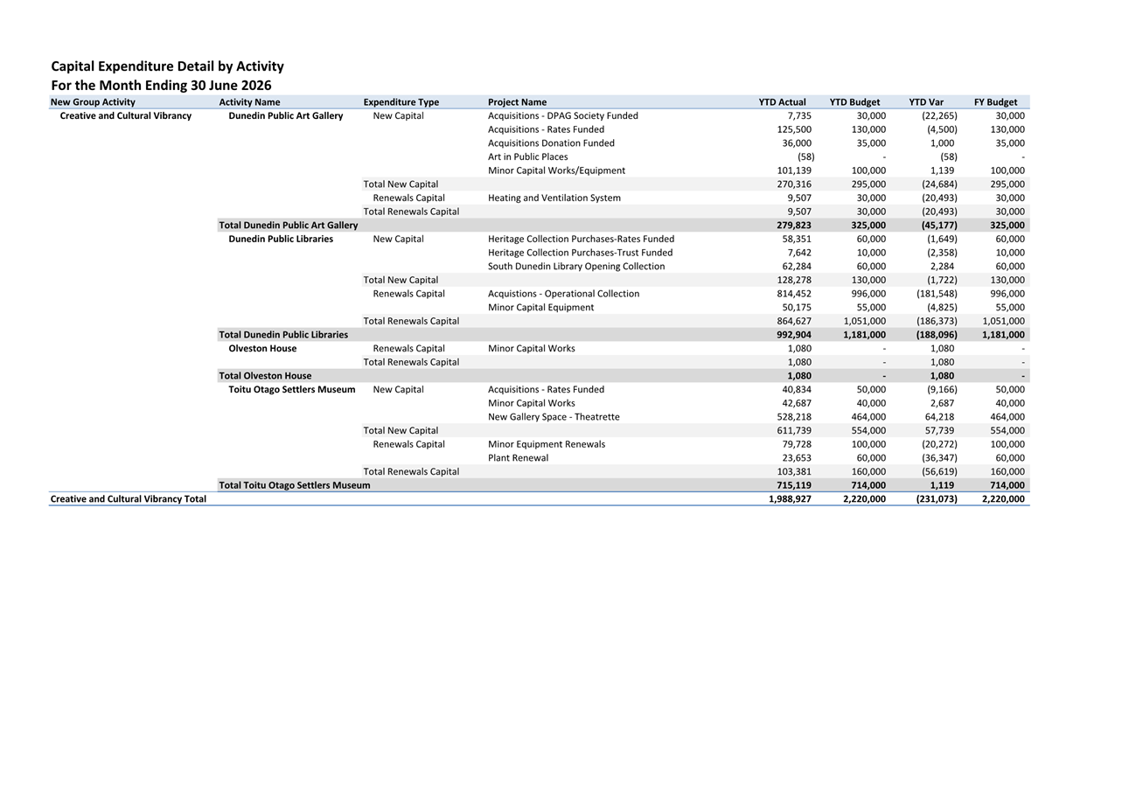Viewport: 1122px width, 793px height.
Task: Select 'Heritage Collection Purchases-Trust Funded'
Action: click(x=581, y=253)
